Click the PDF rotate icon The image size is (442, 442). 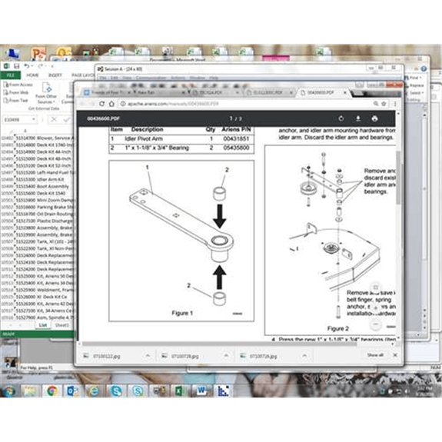[341, 118]
